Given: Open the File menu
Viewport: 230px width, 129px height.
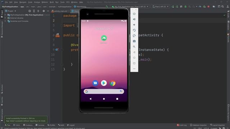Looking at the screenshot, I should coord(6,2).
